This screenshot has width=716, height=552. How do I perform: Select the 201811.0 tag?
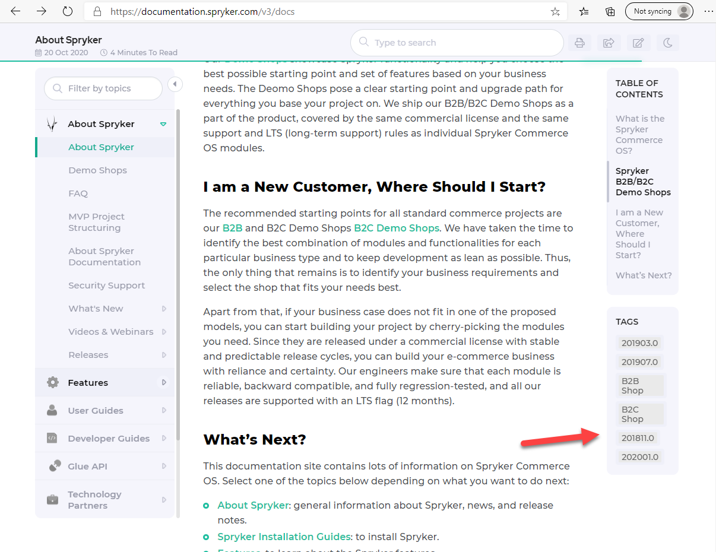point(638,438)
